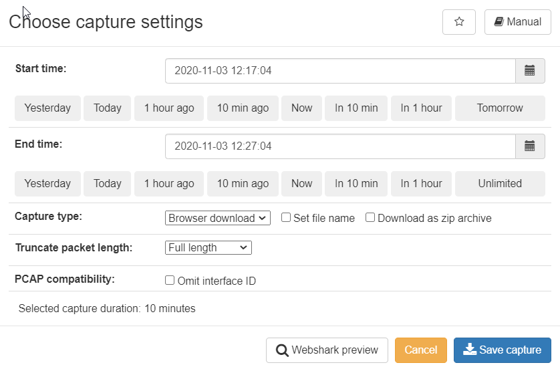560x373 pixels.
Task: Click Save capture download button
Action: point(502,350)
